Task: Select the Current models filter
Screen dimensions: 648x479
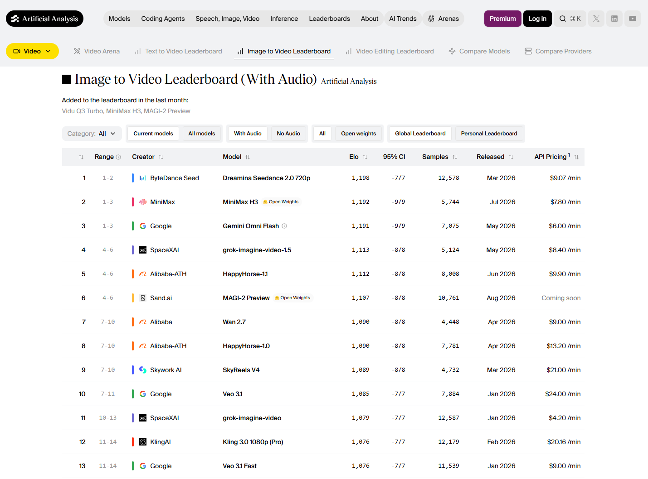Action: [x=153, y=134]
